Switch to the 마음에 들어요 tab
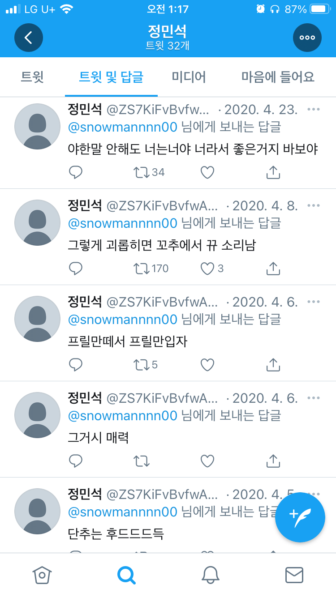The image size is (336, 597). coord(278,77)
